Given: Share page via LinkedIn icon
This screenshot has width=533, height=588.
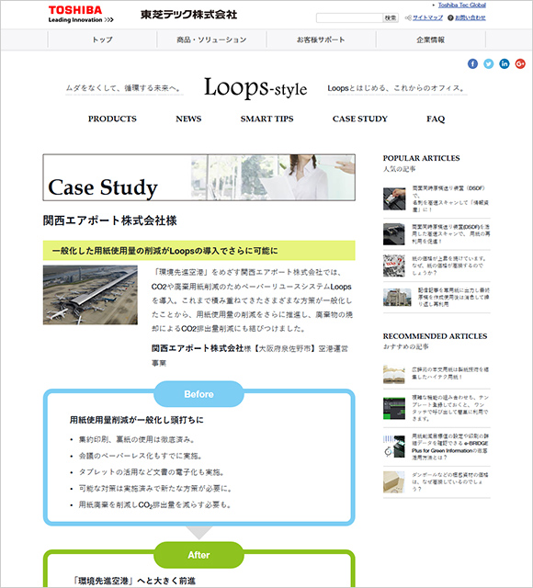Looking at the screenshot, I should [x=505, y=63].
